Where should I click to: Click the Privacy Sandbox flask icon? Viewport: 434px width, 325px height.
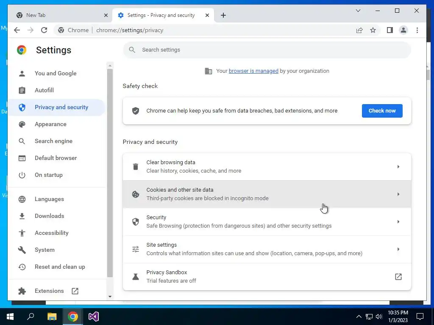(x=135, y=277)
